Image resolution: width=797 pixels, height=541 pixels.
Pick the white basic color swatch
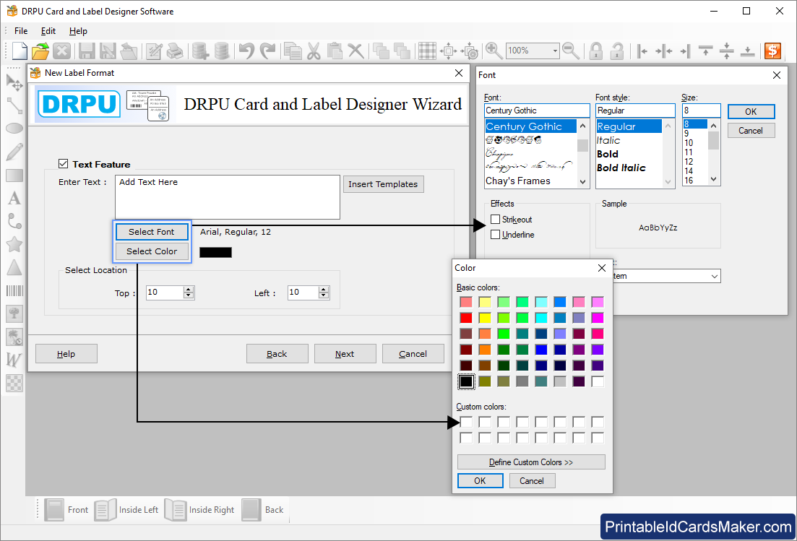tap(598, 381)
